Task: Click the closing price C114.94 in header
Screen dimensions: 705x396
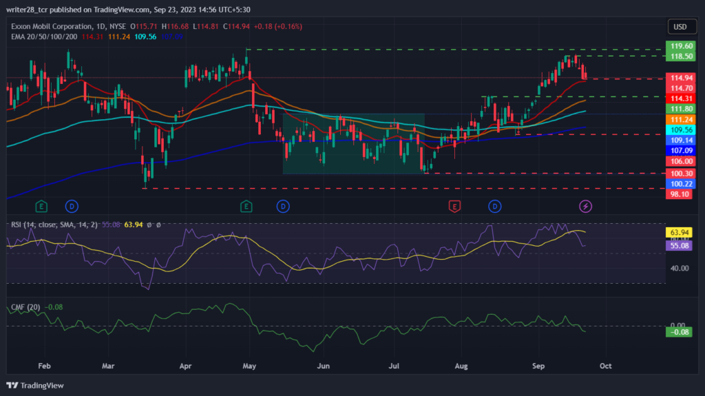Action: [x=237, y=27]
